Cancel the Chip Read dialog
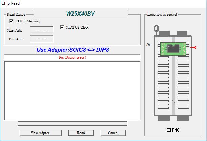The image size is (207, 141). point(113,133)
